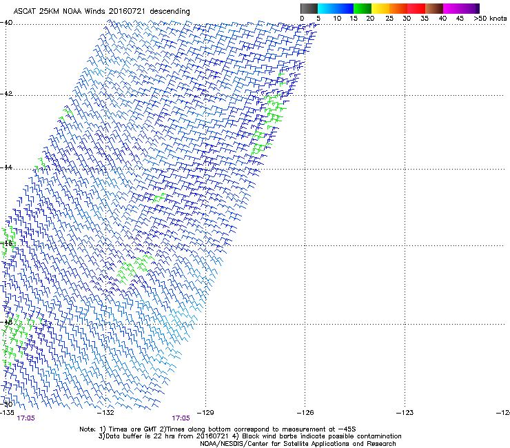The width and height of the screenshot is (510, 448).
Task: Click the latitude label -46
Action: pyautogui.click(x=6, y=243)
